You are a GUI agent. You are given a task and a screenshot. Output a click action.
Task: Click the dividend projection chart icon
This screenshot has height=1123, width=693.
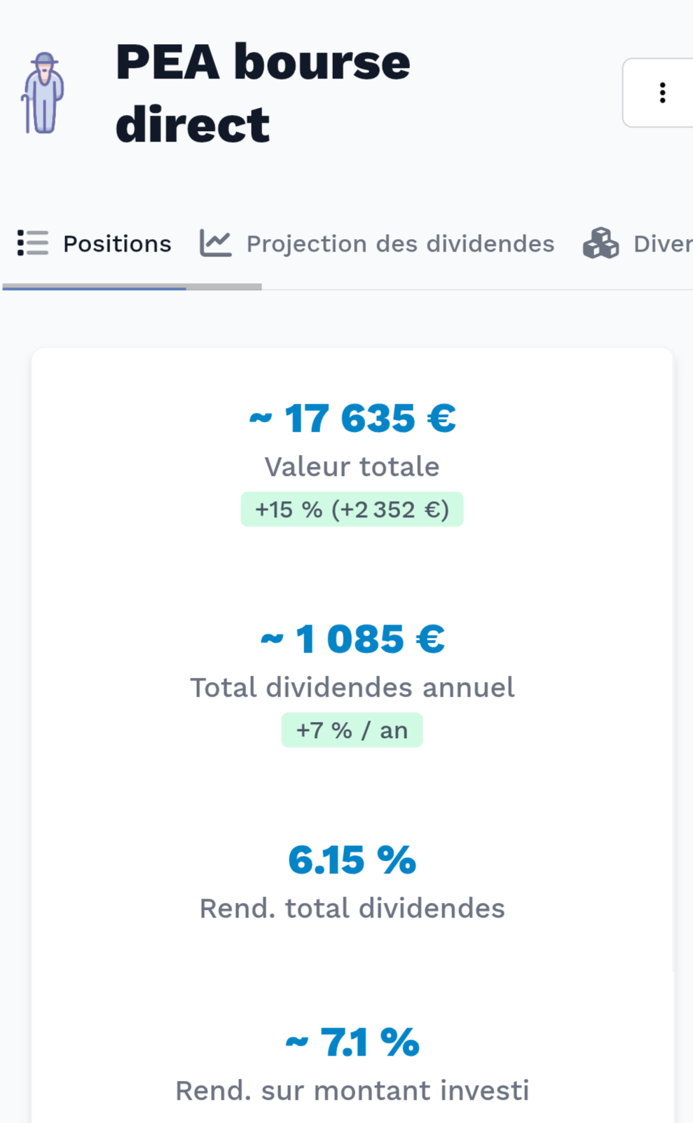click(x=215, y=243)
